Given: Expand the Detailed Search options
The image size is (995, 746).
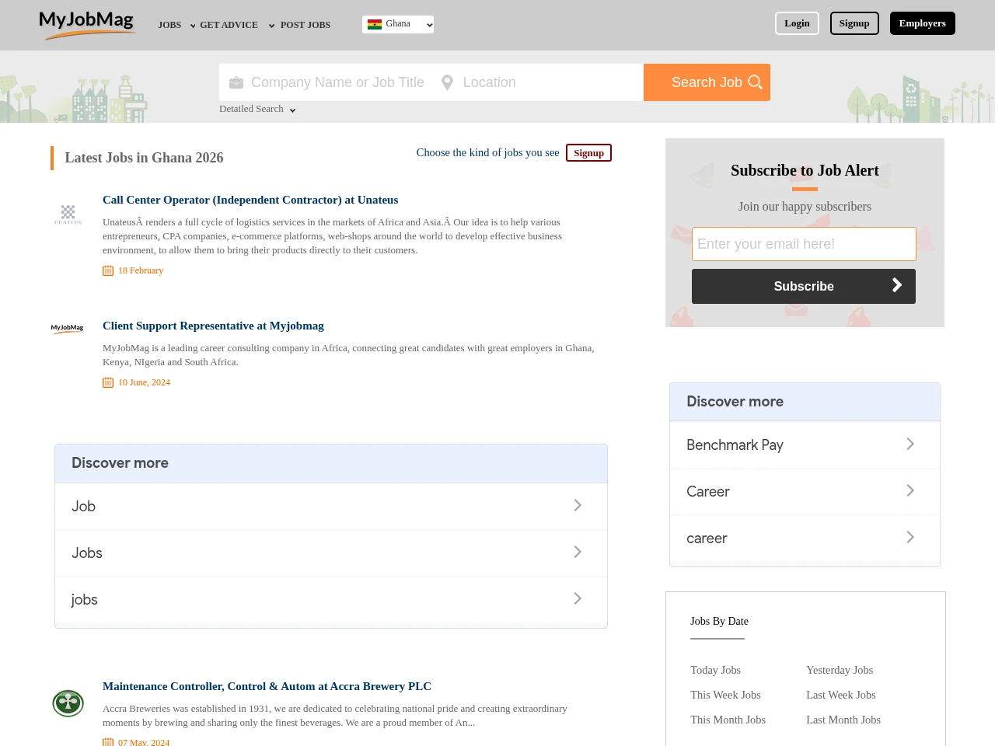Looking at the screenshot, I should (x=257, y=109).
